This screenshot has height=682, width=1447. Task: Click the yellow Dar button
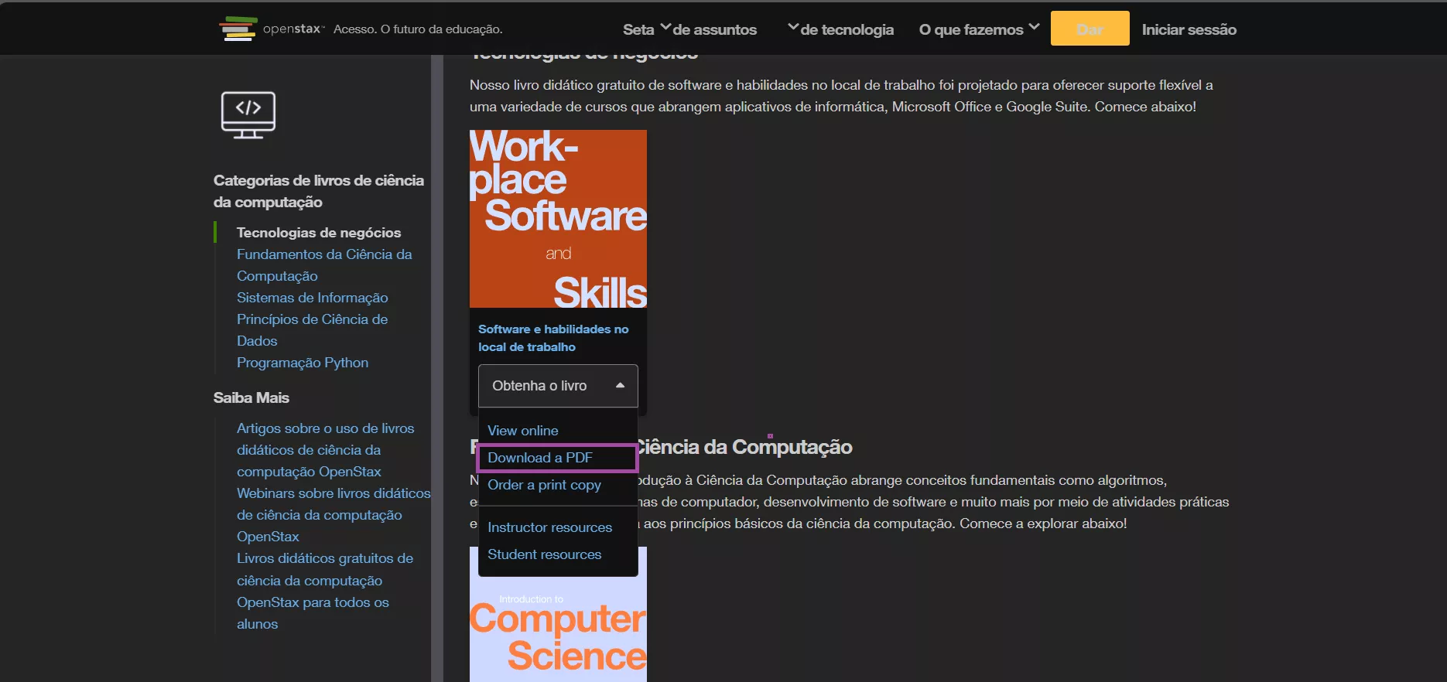(x=1090, y=29)
